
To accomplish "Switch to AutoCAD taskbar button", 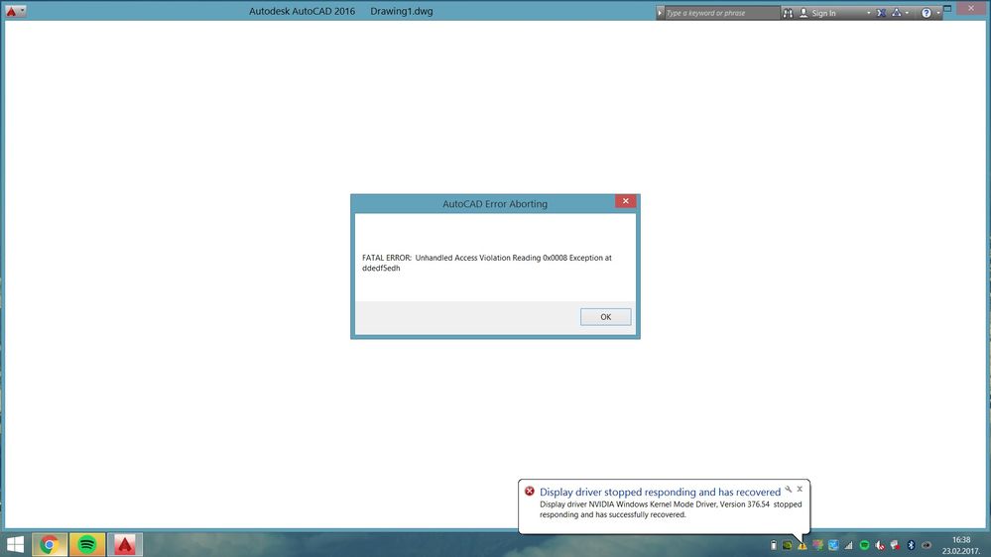I will (x=125, y=544).
